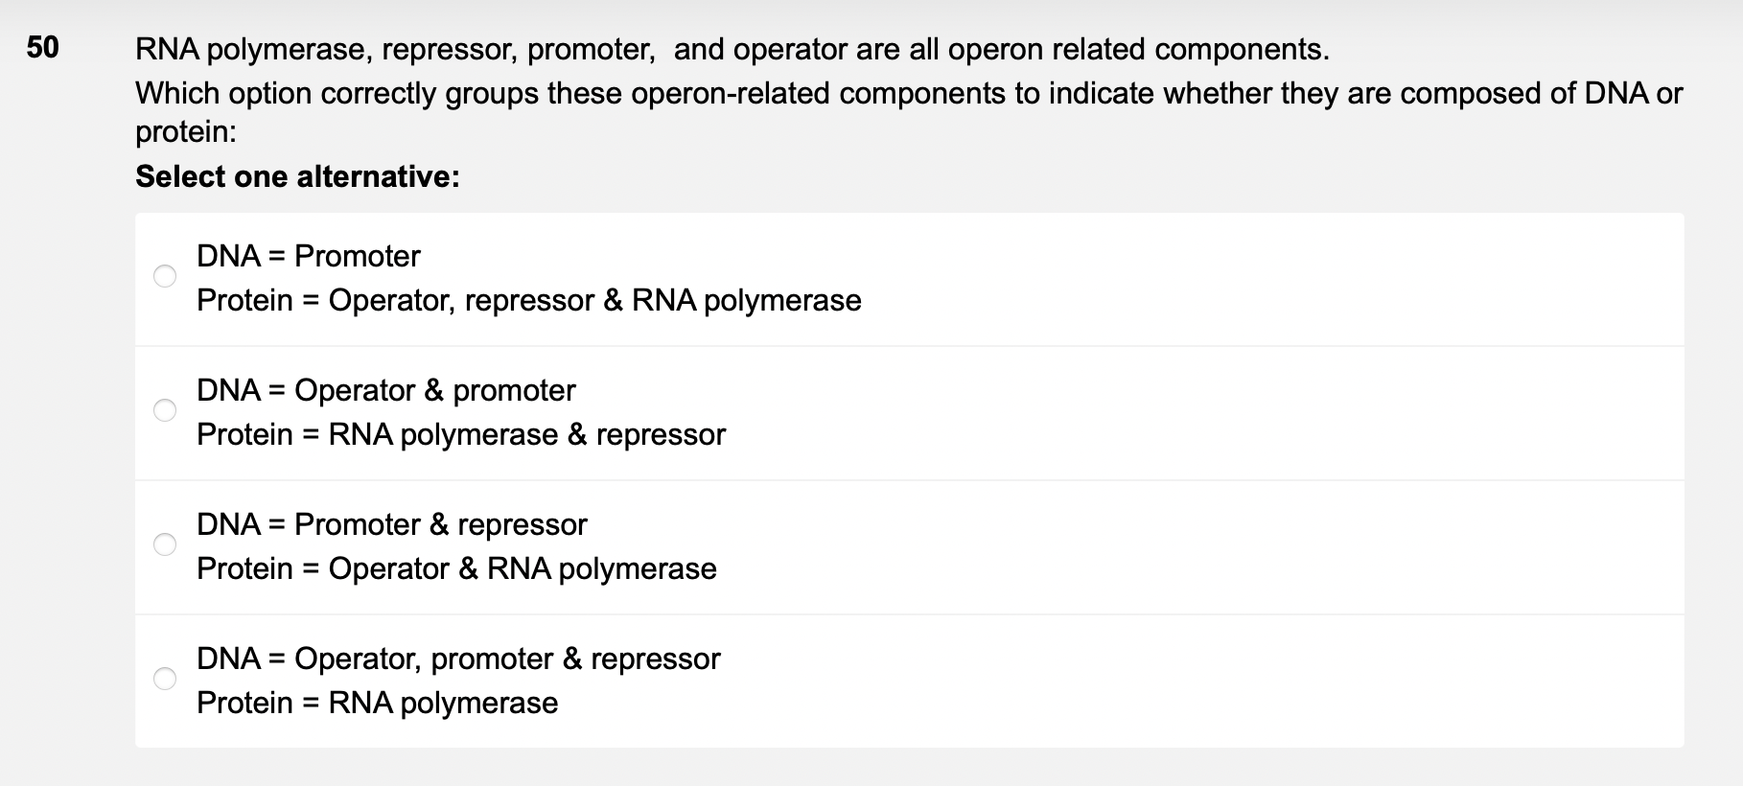Click the fourth answer option row
The height and width of the screenshot is (786, 1743).
pyautogui.click(x=863, y=680)
